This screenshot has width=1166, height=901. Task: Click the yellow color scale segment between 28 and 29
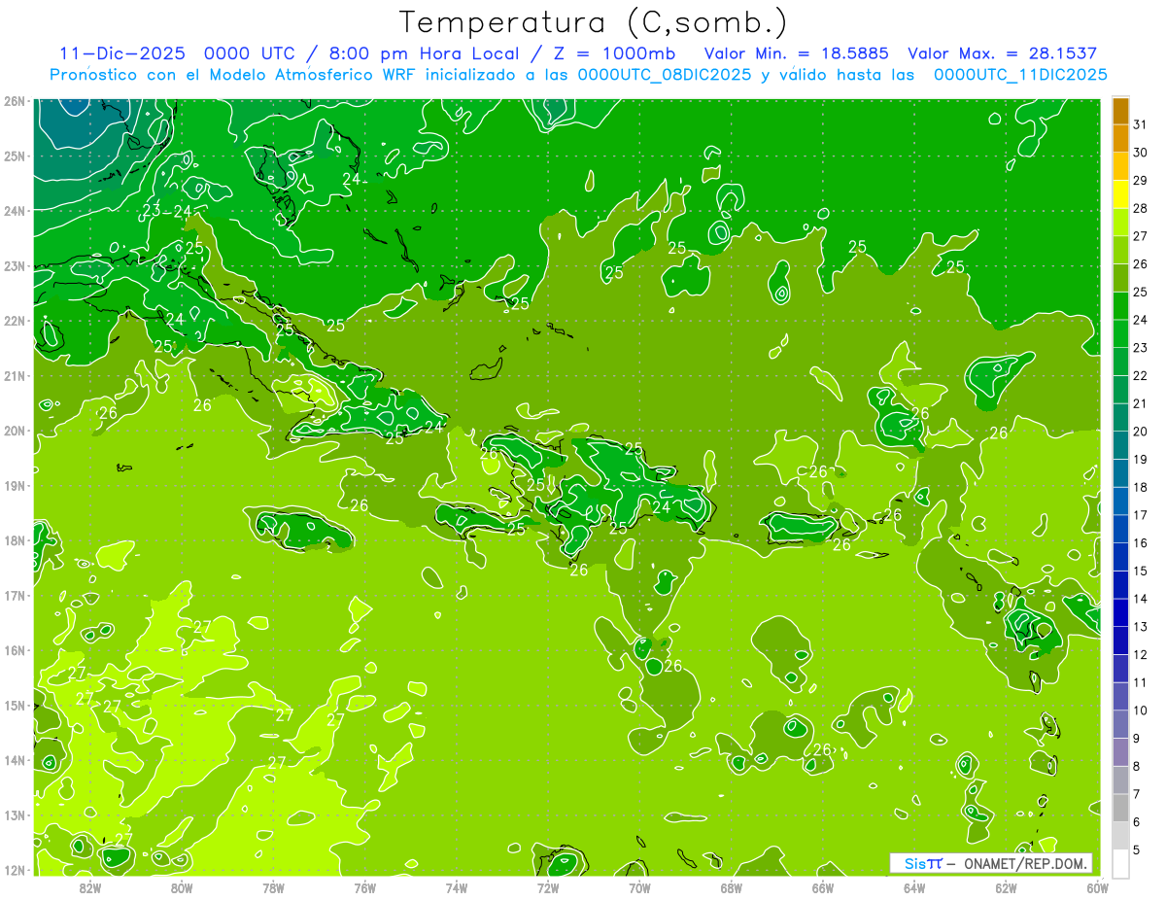point(1121,193)
